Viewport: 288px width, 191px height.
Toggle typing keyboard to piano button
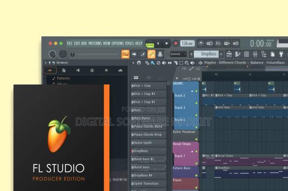pyautogui.click(x=126, y=54)
